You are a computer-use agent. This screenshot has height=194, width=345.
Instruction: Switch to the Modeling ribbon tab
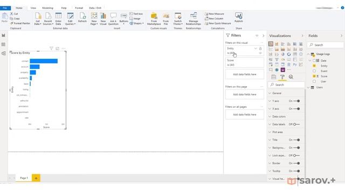tap(48, 8)
